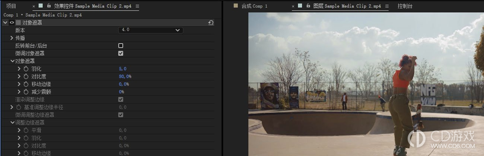Switch to the 项目 tab
This screenshot has height=156, width=484.
(x=11, y=6)
